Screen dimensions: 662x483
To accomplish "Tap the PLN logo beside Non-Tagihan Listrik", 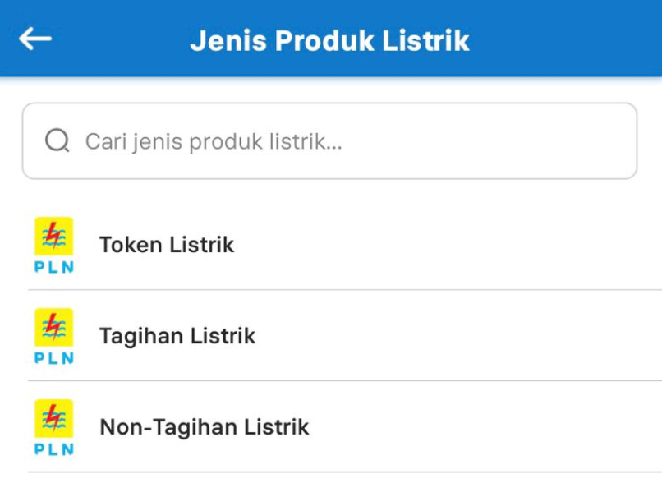I will 54,427.
